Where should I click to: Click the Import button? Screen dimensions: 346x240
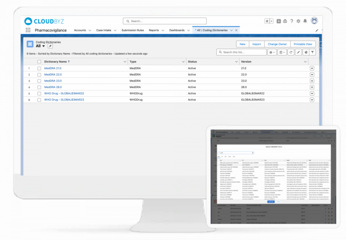click(x=257, y=44)
